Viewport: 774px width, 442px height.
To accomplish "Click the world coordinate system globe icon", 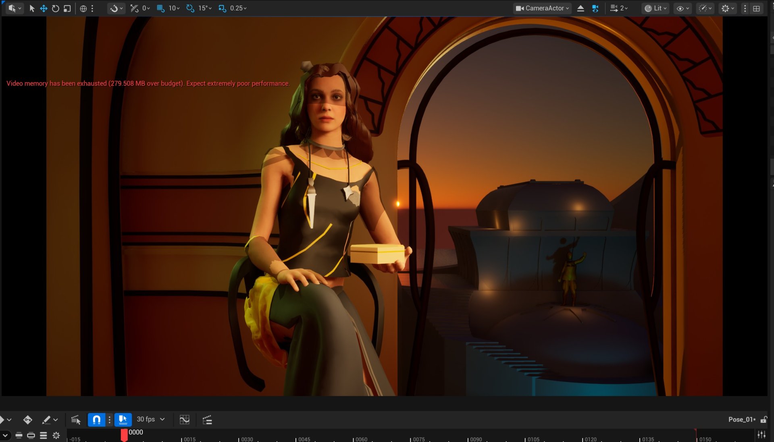I will tap(83, 8).
